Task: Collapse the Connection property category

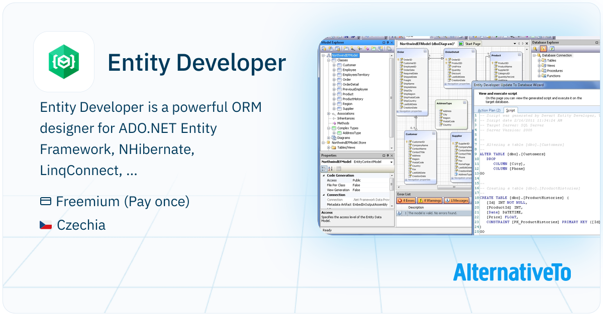Action: (x=324, y=195)
